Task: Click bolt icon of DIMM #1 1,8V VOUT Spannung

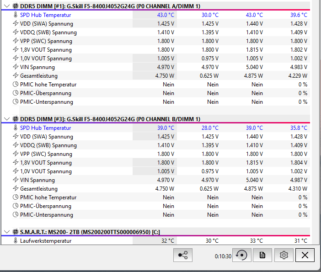Action: pos(16,49)
